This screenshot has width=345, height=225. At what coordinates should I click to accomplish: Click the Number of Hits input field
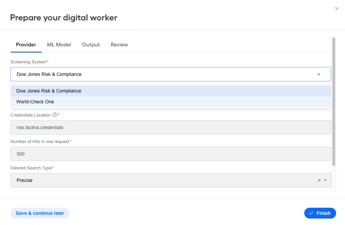[x=171, y=154]
